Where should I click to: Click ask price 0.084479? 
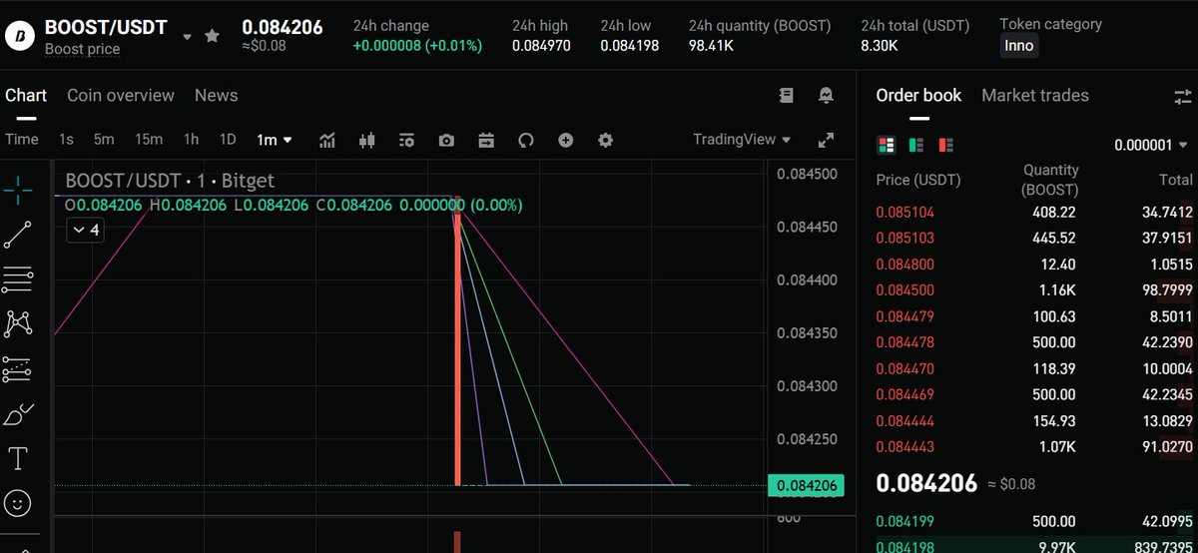904,316
